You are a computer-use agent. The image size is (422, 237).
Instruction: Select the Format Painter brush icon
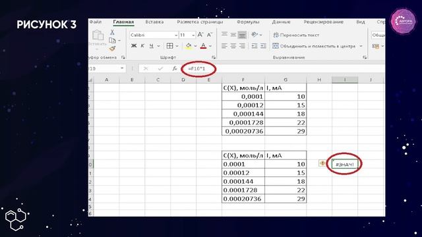click(112, 49)
